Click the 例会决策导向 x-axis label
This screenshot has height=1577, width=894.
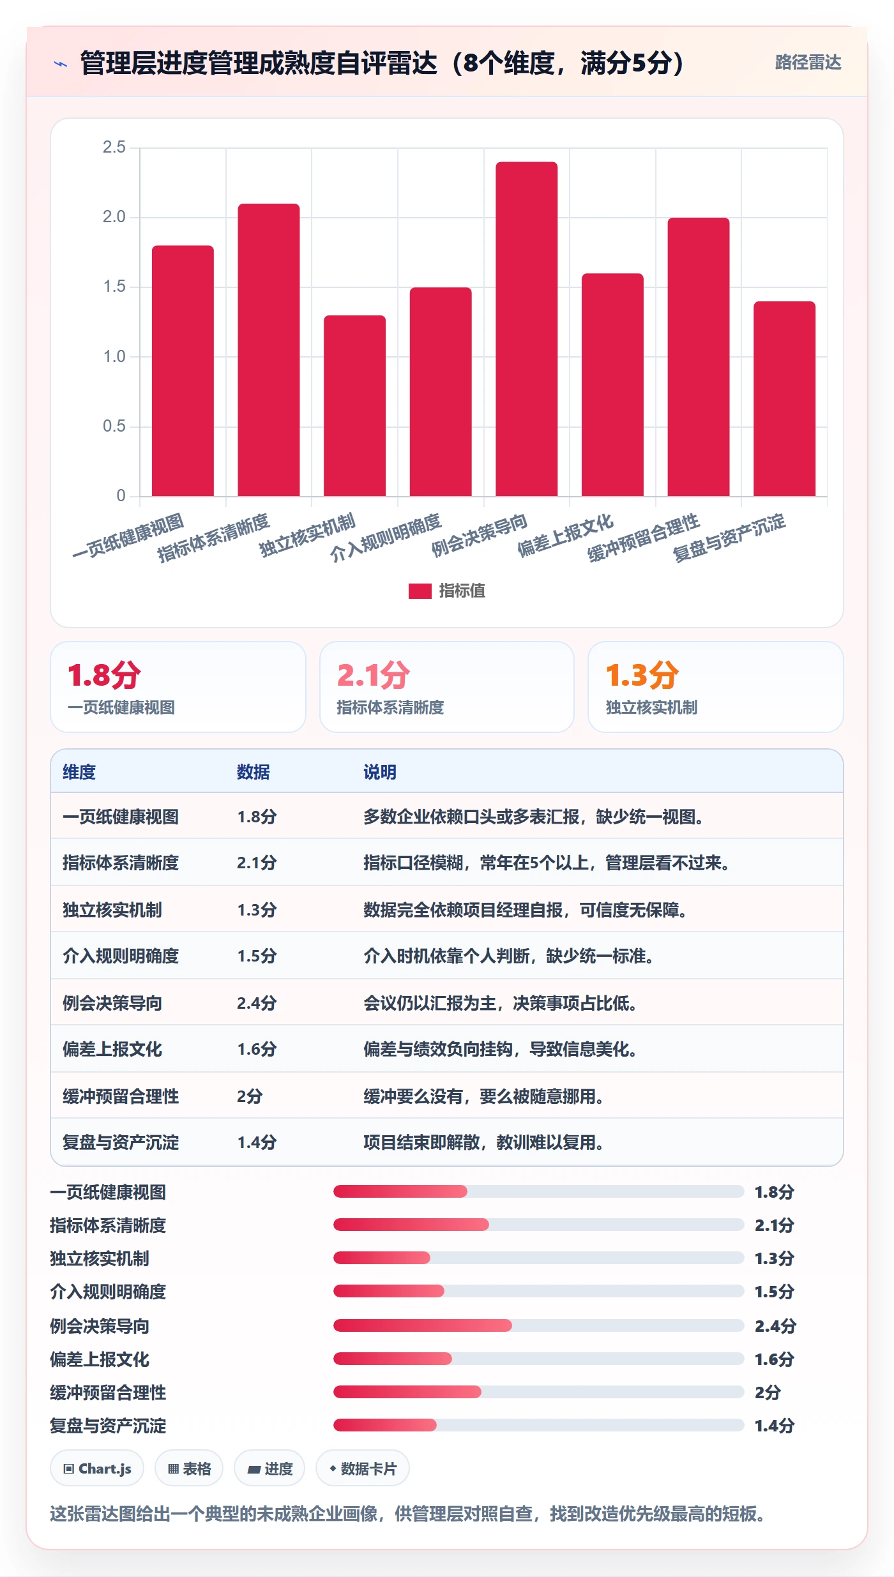tap(480, 535)
